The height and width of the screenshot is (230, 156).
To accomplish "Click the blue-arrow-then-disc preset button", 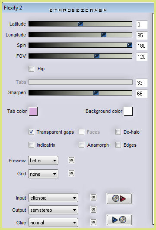I will [119, 220].
